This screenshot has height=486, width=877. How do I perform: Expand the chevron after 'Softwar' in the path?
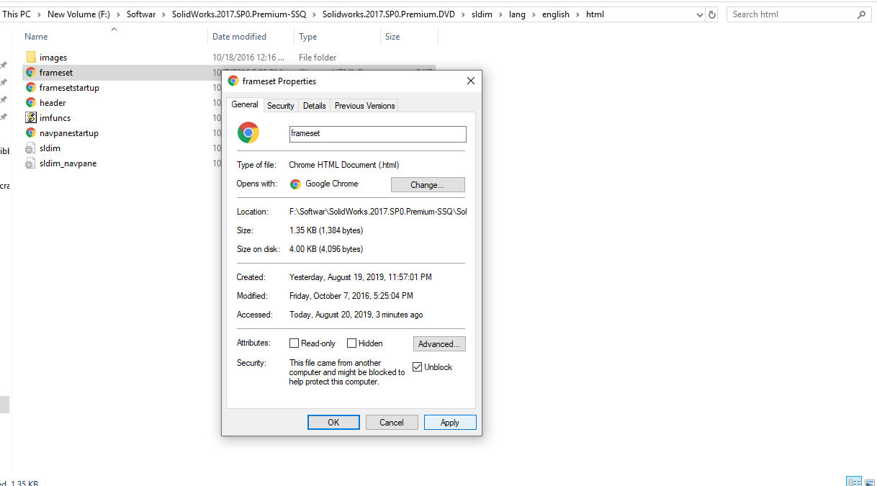(163, 14)
